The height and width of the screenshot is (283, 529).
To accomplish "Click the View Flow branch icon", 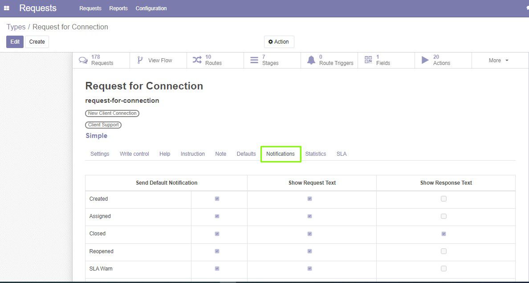I will (x=140, y=60).
